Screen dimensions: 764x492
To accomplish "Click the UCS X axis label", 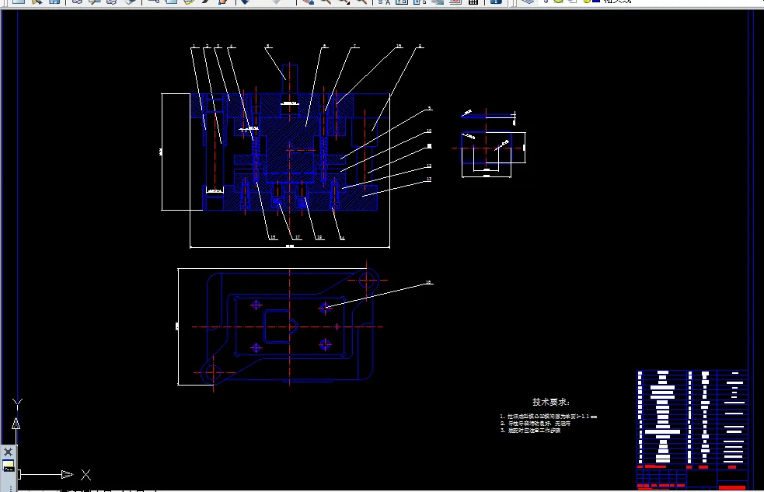I will 85,474.
